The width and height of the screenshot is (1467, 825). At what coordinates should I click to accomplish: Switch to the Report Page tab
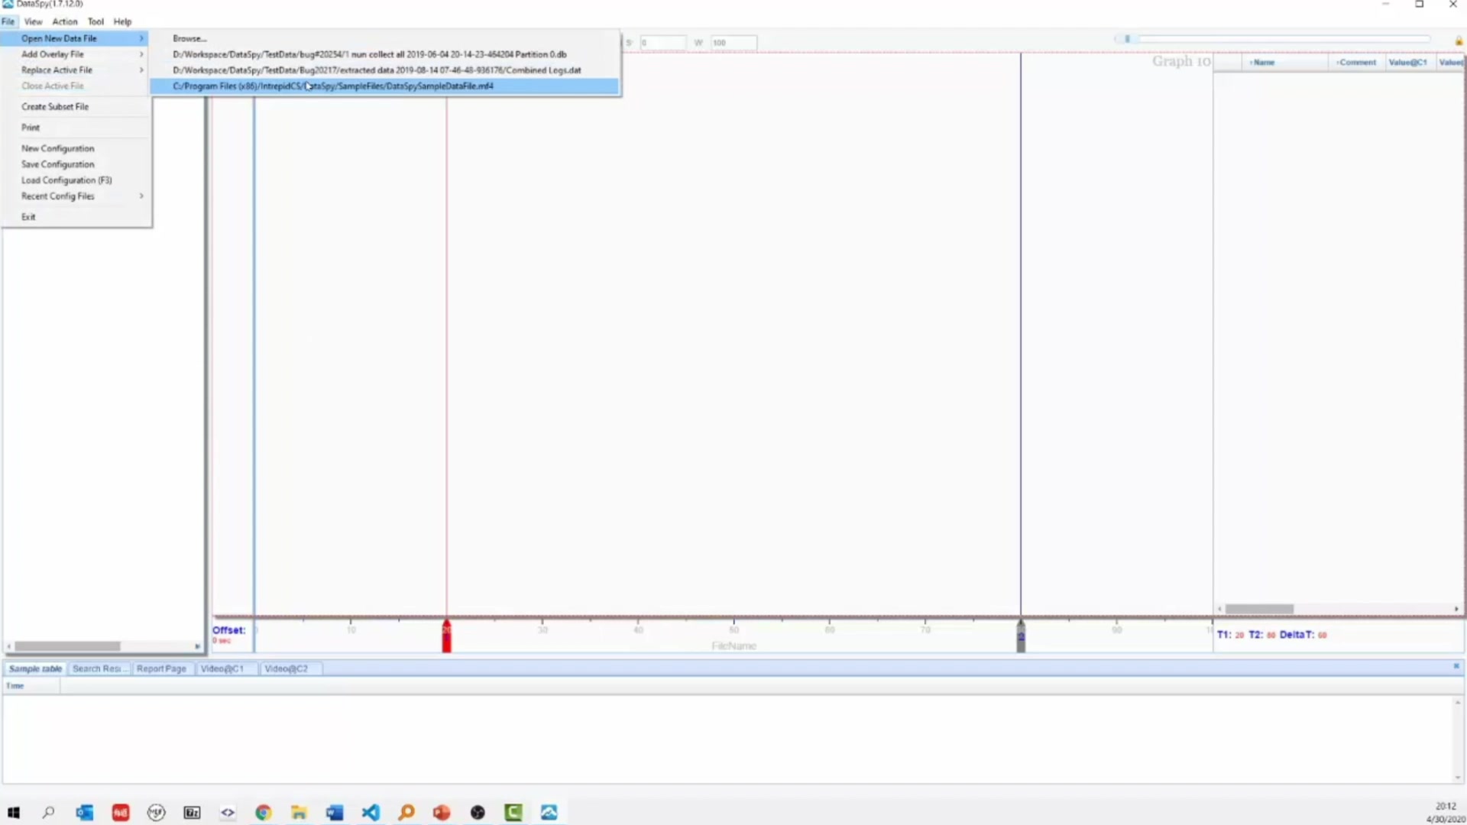[x=160, y=668]
